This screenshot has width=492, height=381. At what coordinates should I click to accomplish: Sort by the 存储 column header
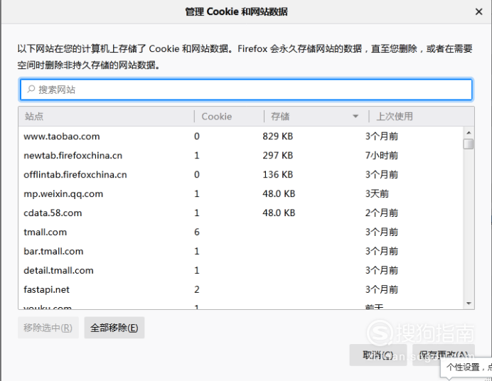[316, 117]
